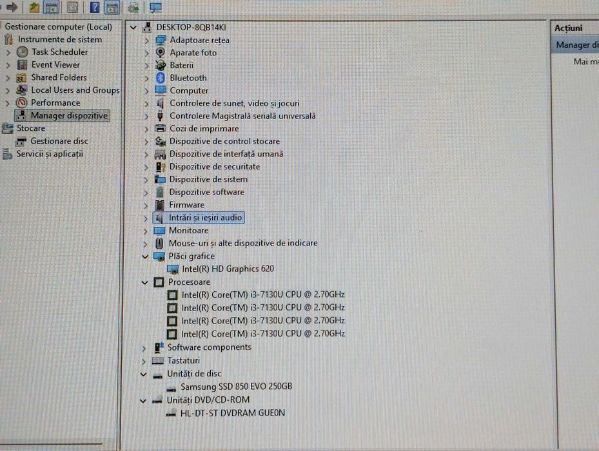Image resolution: width=599 pixels, height=451 pixels.
Task: Expand the Monitoare category
Action: 146,231
